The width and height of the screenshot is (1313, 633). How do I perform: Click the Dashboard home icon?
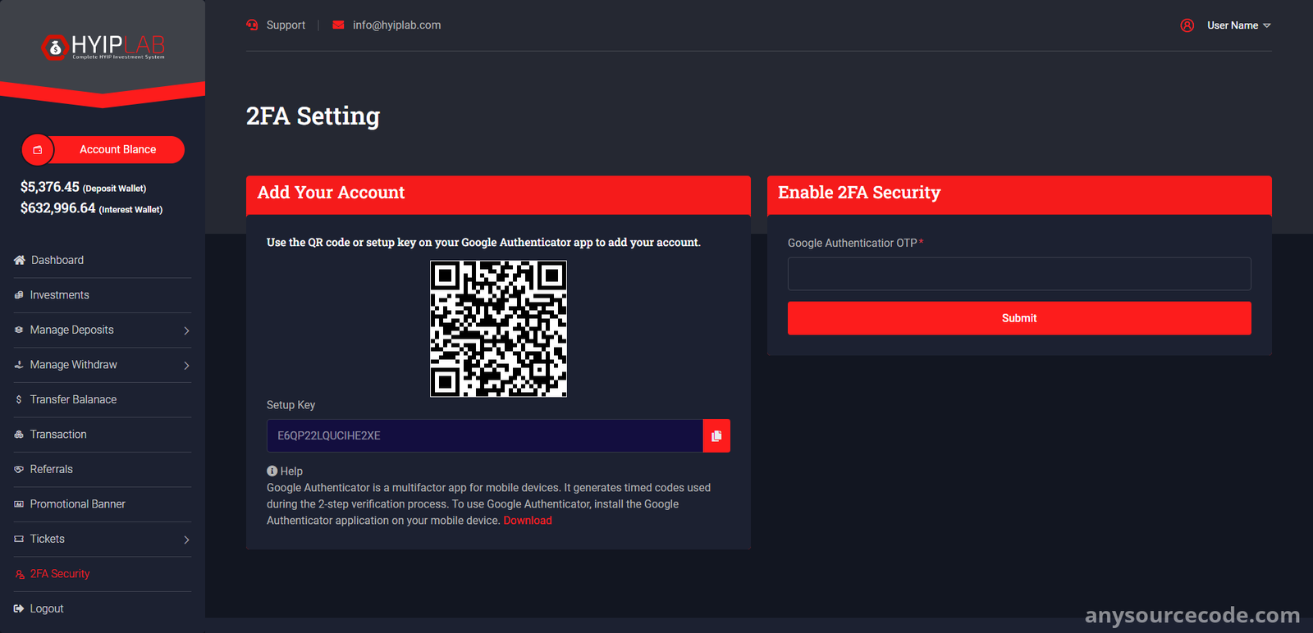point(20,260)
